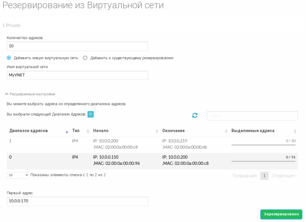Click usage bar showing 0 / 20
Viewport: 306px width, 222px height.
(264, 145)
